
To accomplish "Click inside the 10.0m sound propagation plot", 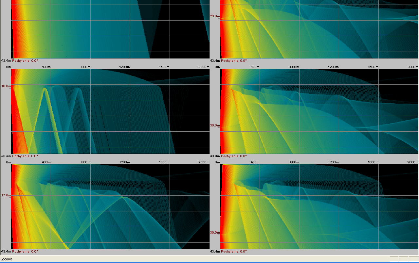I will click(110, 111).
